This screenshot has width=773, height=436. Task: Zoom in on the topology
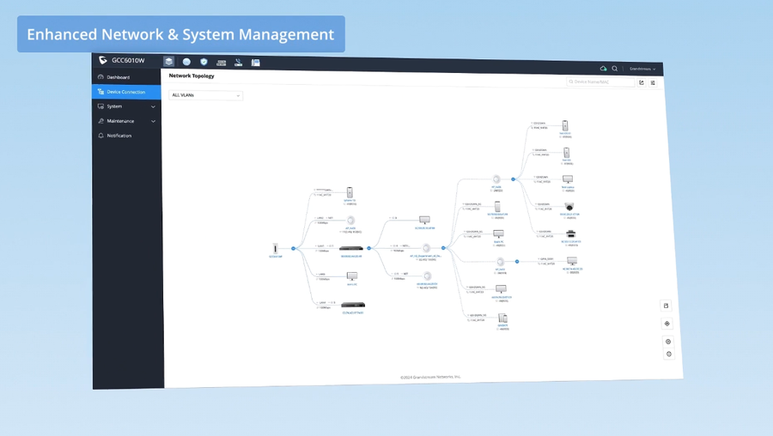point(668,342)
